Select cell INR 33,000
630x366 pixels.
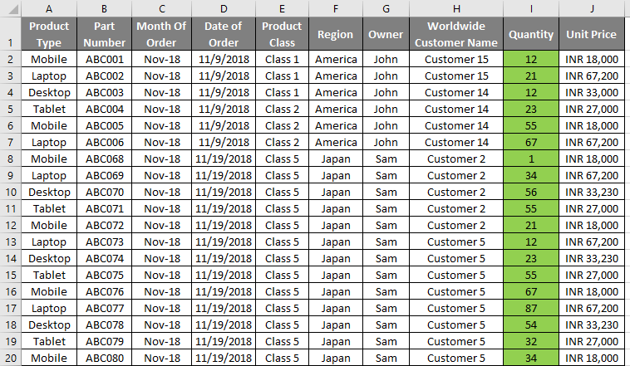(x=592, y=93)
